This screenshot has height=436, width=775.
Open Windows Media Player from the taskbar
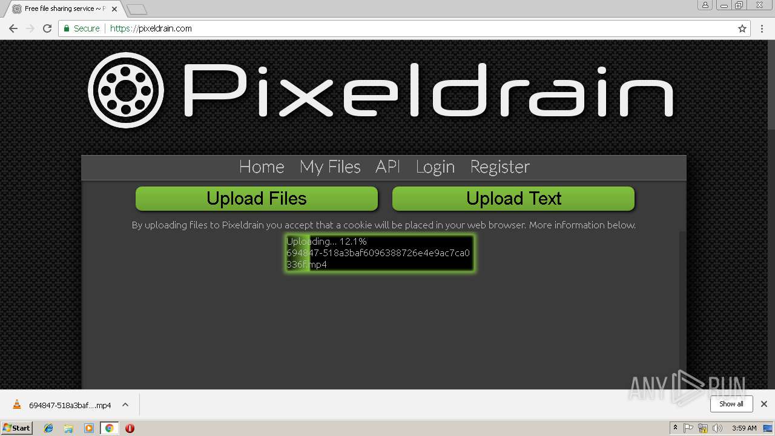click(89, 428)
